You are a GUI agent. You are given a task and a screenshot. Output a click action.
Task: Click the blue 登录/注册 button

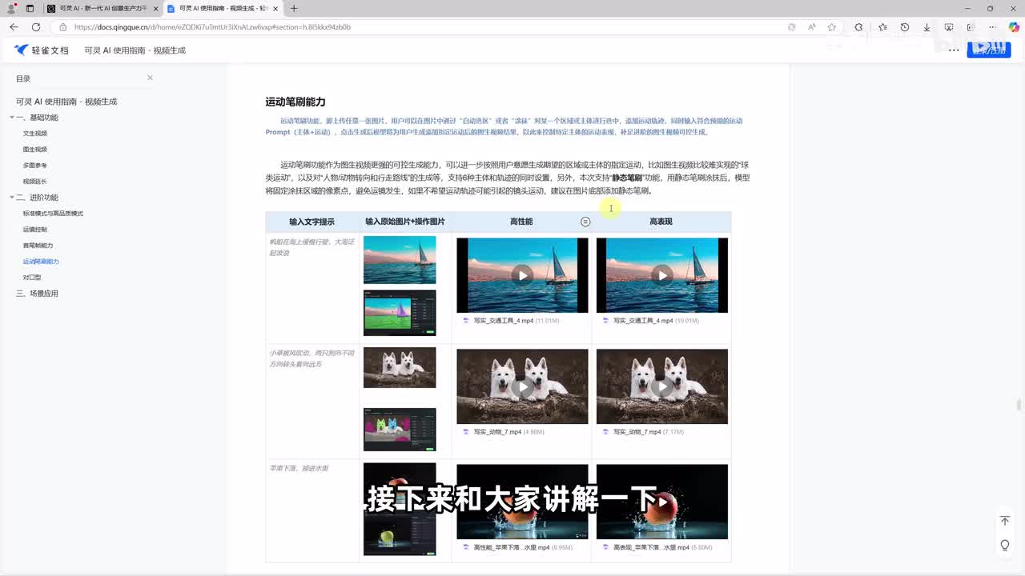(989, 50)
